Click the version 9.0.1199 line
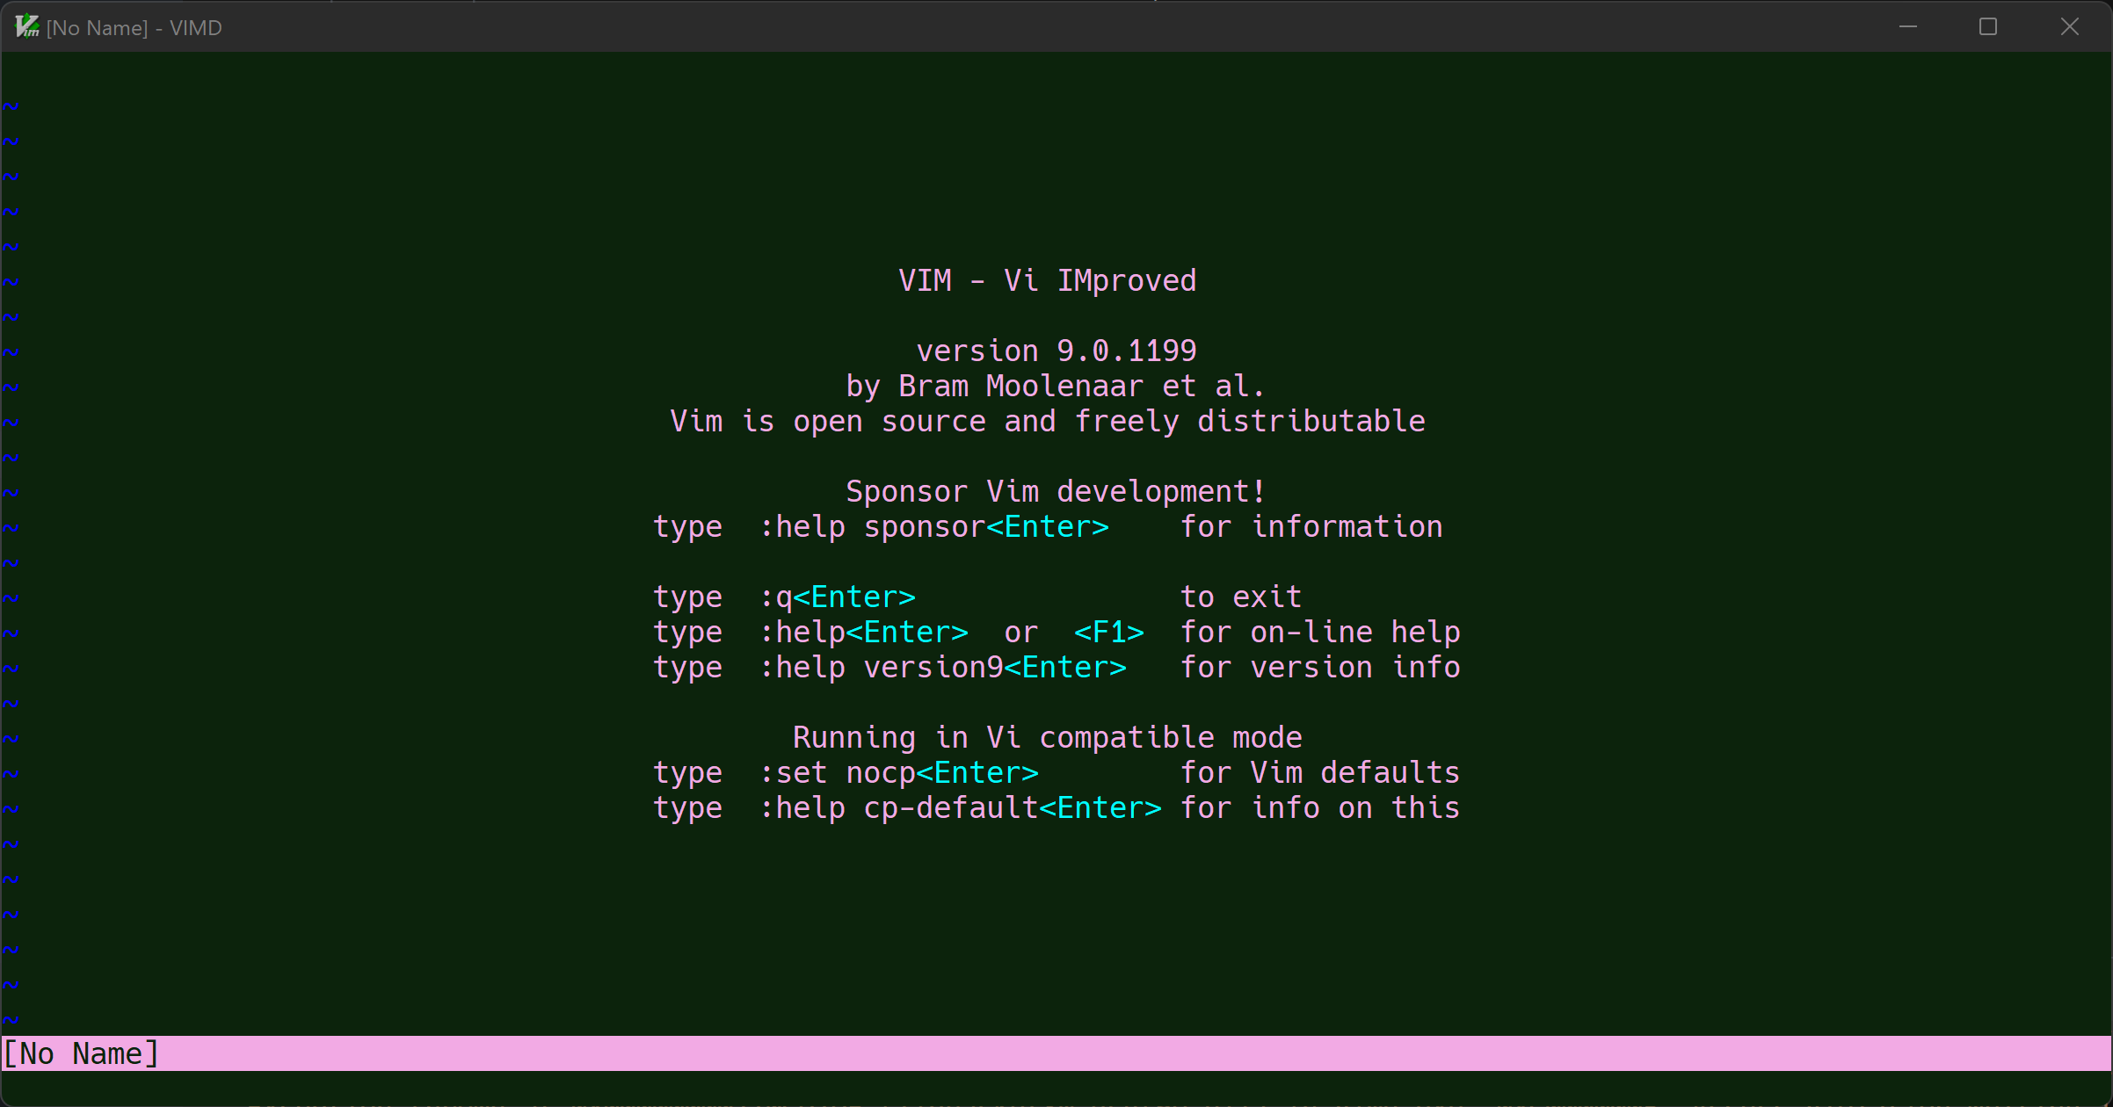This screenshot has height=1107, width=2113. (1055, 350)
